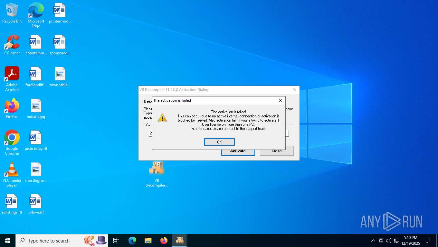Open CCleaner desktop shortcut

click(12, 45)
